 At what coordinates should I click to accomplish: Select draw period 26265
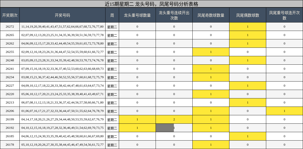coord(10,35)
